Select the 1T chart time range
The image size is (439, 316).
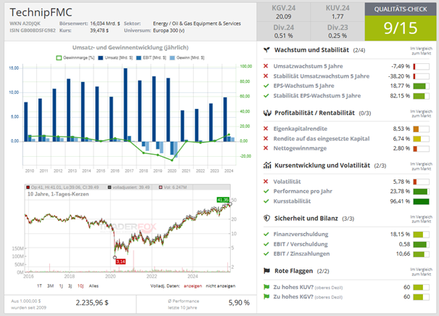41,286
